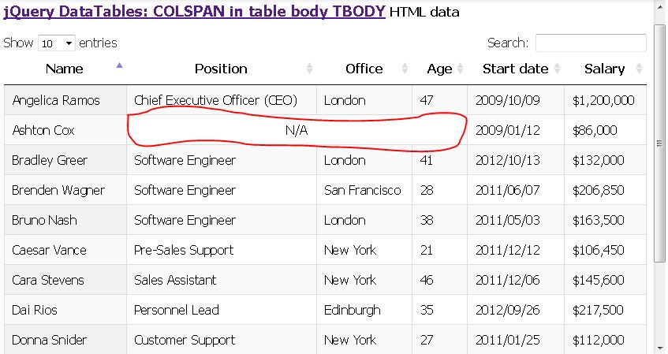The width and height of the screenshot is (668, 354).
Task: Sort by the Position column header text
Action: 221,69
